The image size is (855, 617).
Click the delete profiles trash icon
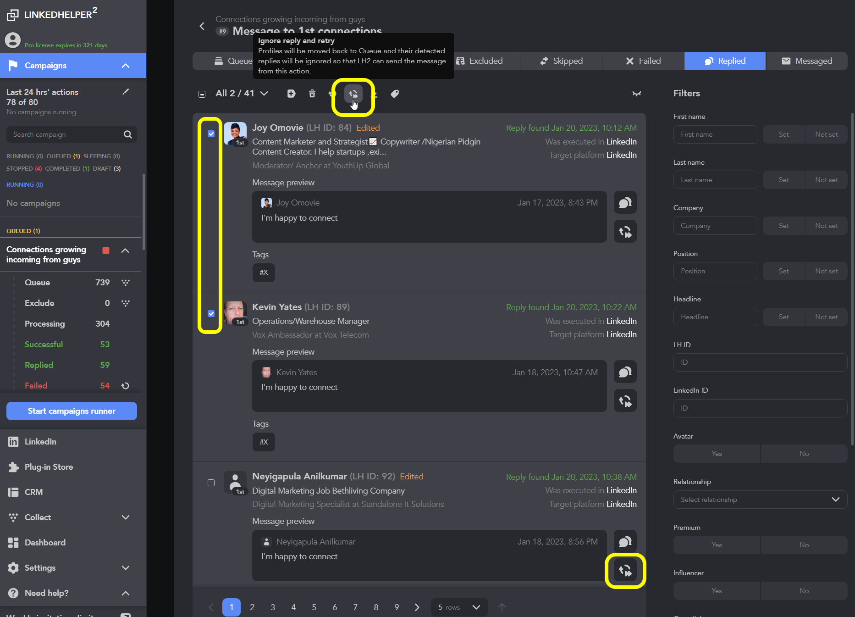click(312, 94)
